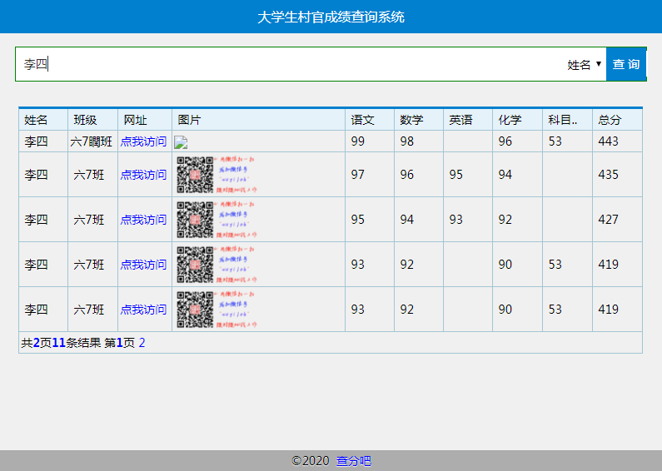This screenshot has width=662, height=471.
Task: Click the 班级 column header
Action: 85,120
